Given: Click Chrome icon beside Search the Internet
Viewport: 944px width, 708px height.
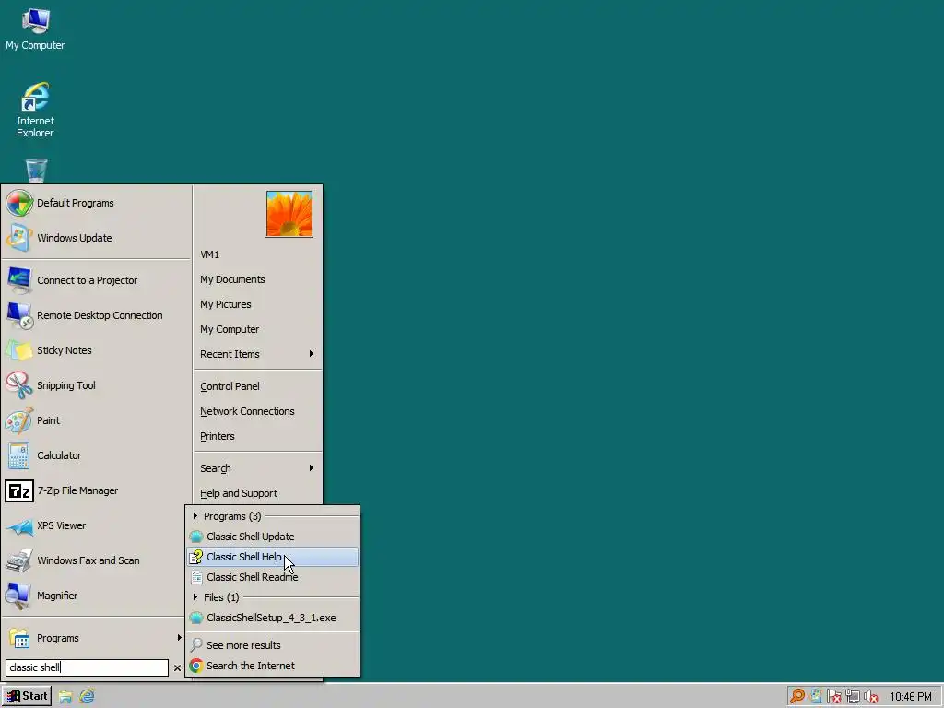Looking at the screenshot, I should [196, 666].
